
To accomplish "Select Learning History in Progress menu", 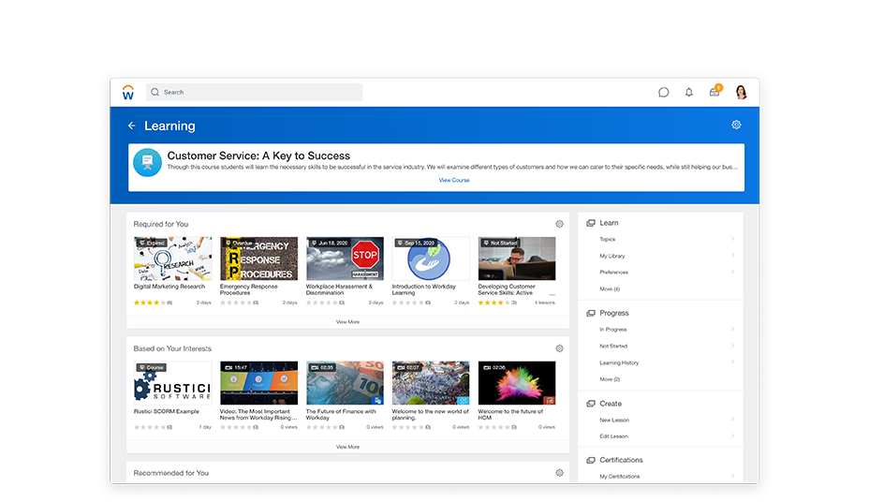I will click(x=619, y=362).
